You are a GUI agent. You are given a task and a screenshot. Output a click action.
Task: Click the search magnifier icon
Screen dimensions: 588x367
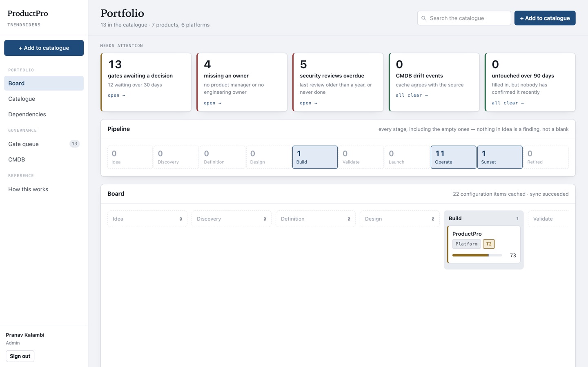pos(423,18)
